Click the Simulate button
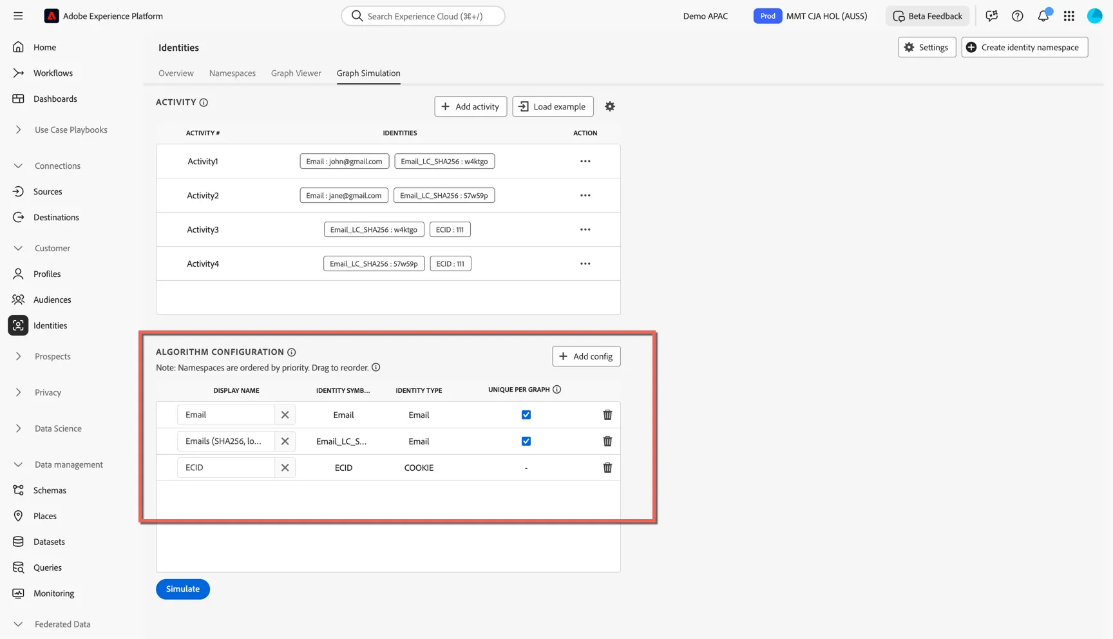 (183, 589)
